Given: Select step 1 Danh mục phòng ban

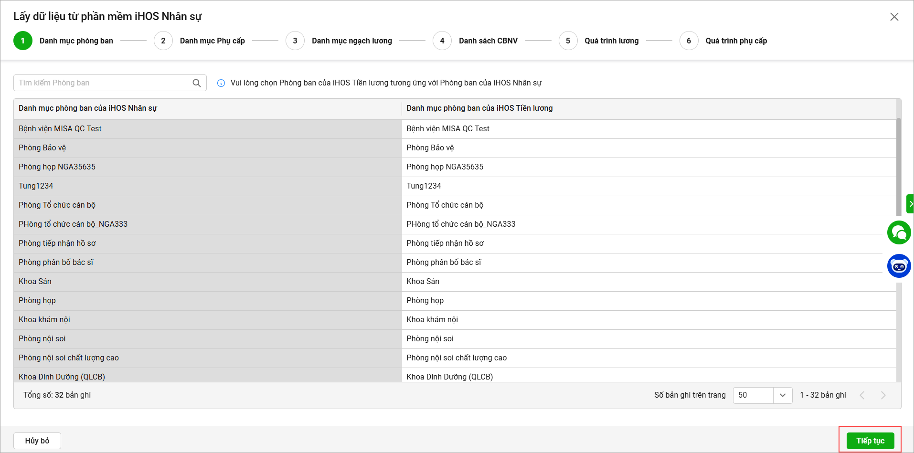Looking at the screenshot, I should pos(64,41).
